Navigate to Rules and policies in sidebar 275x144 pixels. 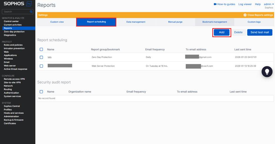click(13, 45)
